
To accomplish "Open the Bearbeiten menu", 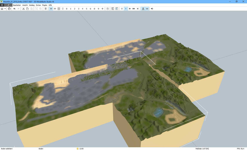I will 17,5.
